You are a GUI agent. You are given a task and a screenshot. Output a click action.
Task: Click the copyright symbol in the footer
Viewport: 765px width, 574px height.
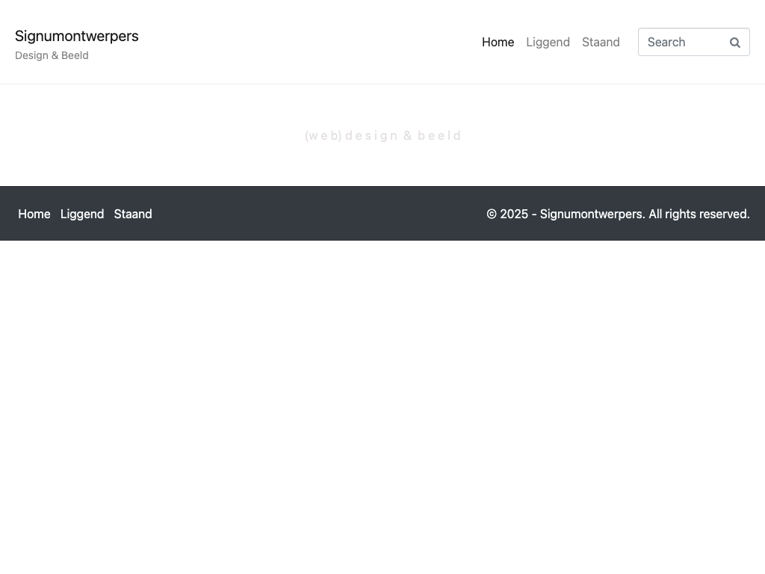492,214
